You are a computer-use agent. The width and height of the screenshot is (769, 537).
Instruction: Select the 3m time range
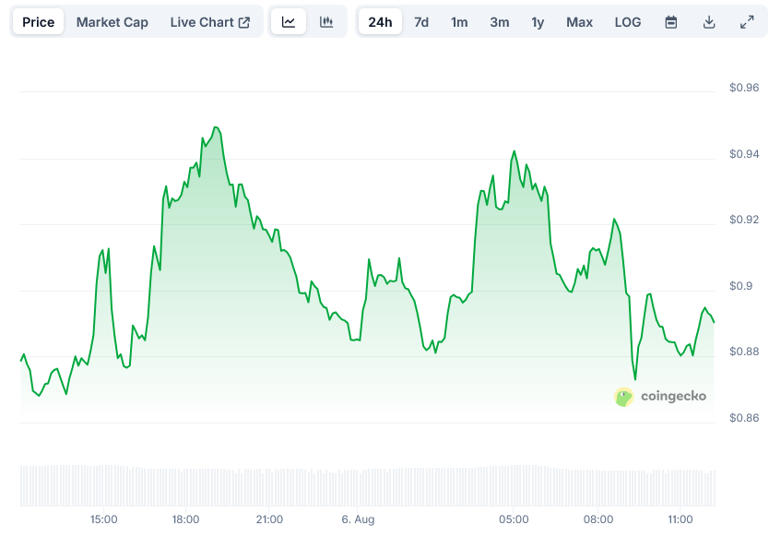tap(499, 22)
